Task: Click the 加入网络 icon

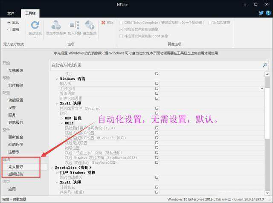Action: tap(75, 25)
